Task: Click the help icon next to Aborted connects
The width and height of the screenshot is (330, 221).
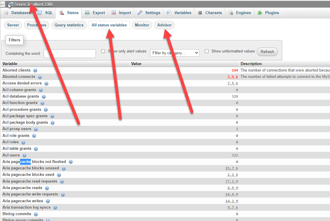Action: tap(40, 77)
